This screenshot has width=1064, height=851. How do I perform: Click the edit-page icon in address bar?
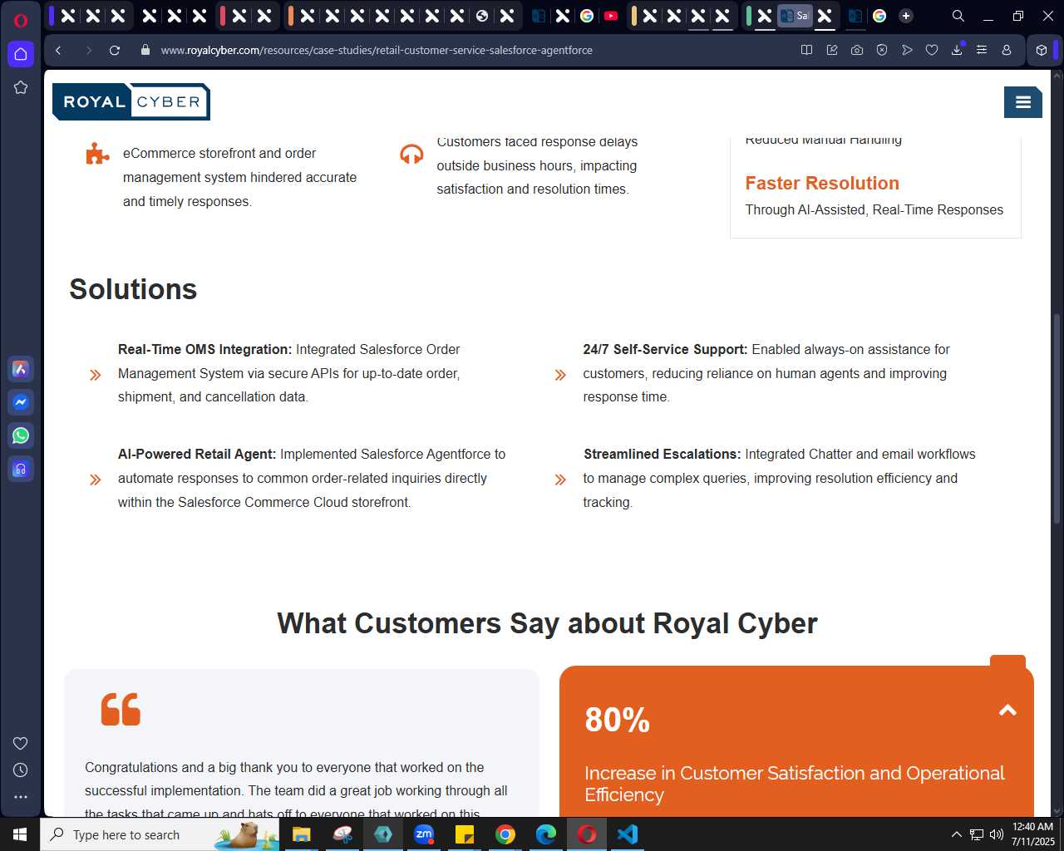[x=832, y=50]
